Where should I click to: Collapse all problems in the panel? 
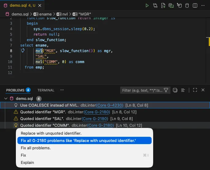tap(175, 90)
